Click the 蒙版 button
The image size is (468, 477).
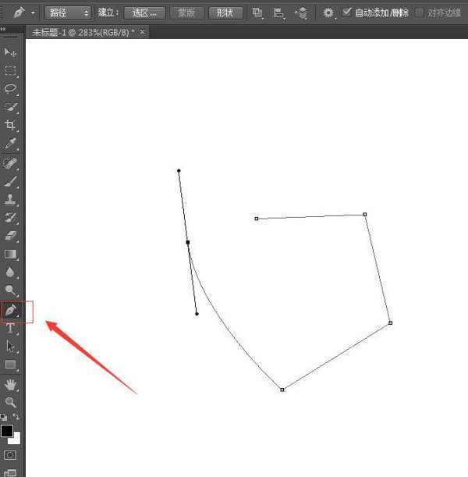point(186,13)
